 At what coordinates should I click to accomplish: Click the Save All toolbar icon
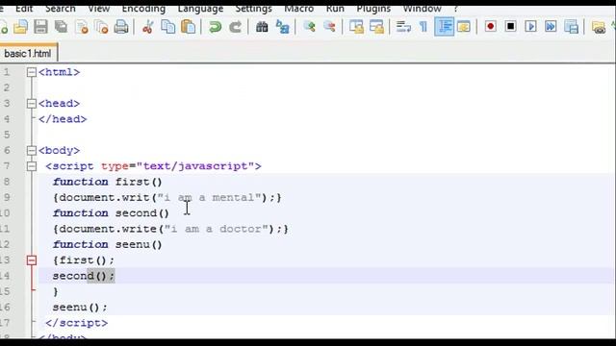point(61,27)
